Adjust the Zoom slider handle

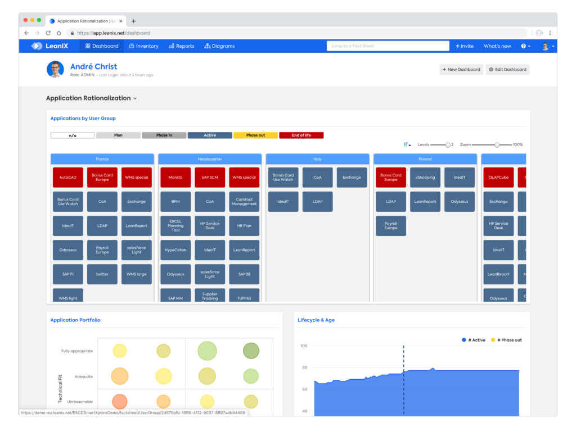[x=497, y=145]
